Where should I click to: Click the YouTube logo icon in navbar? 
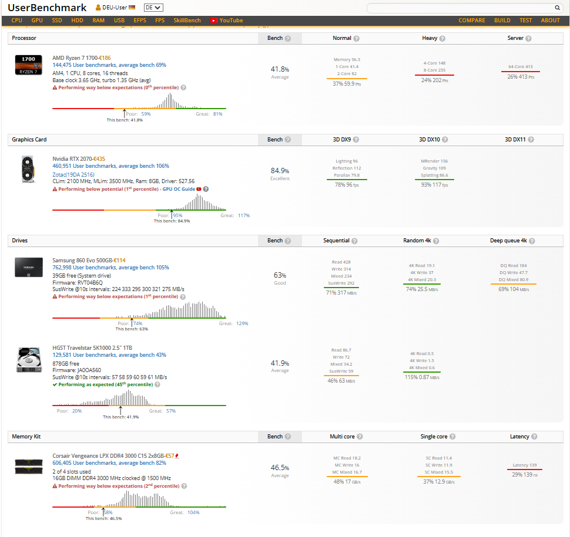[213, 21]
